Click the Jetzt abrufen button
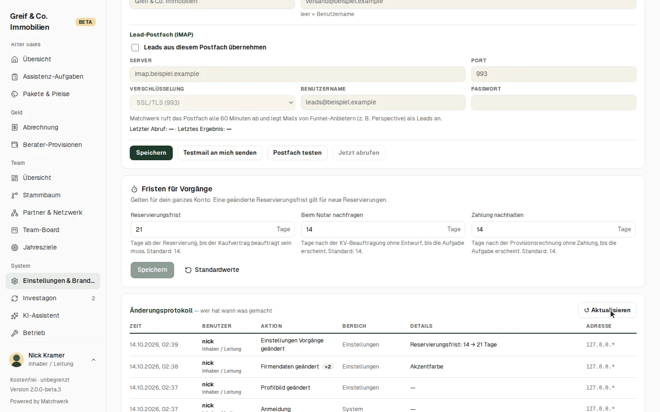 [x=359, y=153]
